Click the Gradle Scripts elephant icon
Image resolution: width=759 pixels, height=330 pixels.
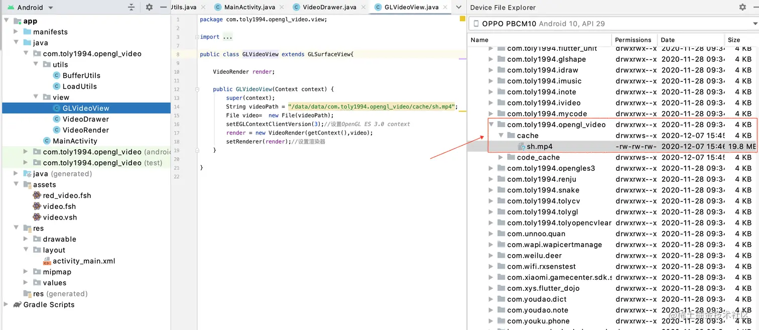point(18,304)
